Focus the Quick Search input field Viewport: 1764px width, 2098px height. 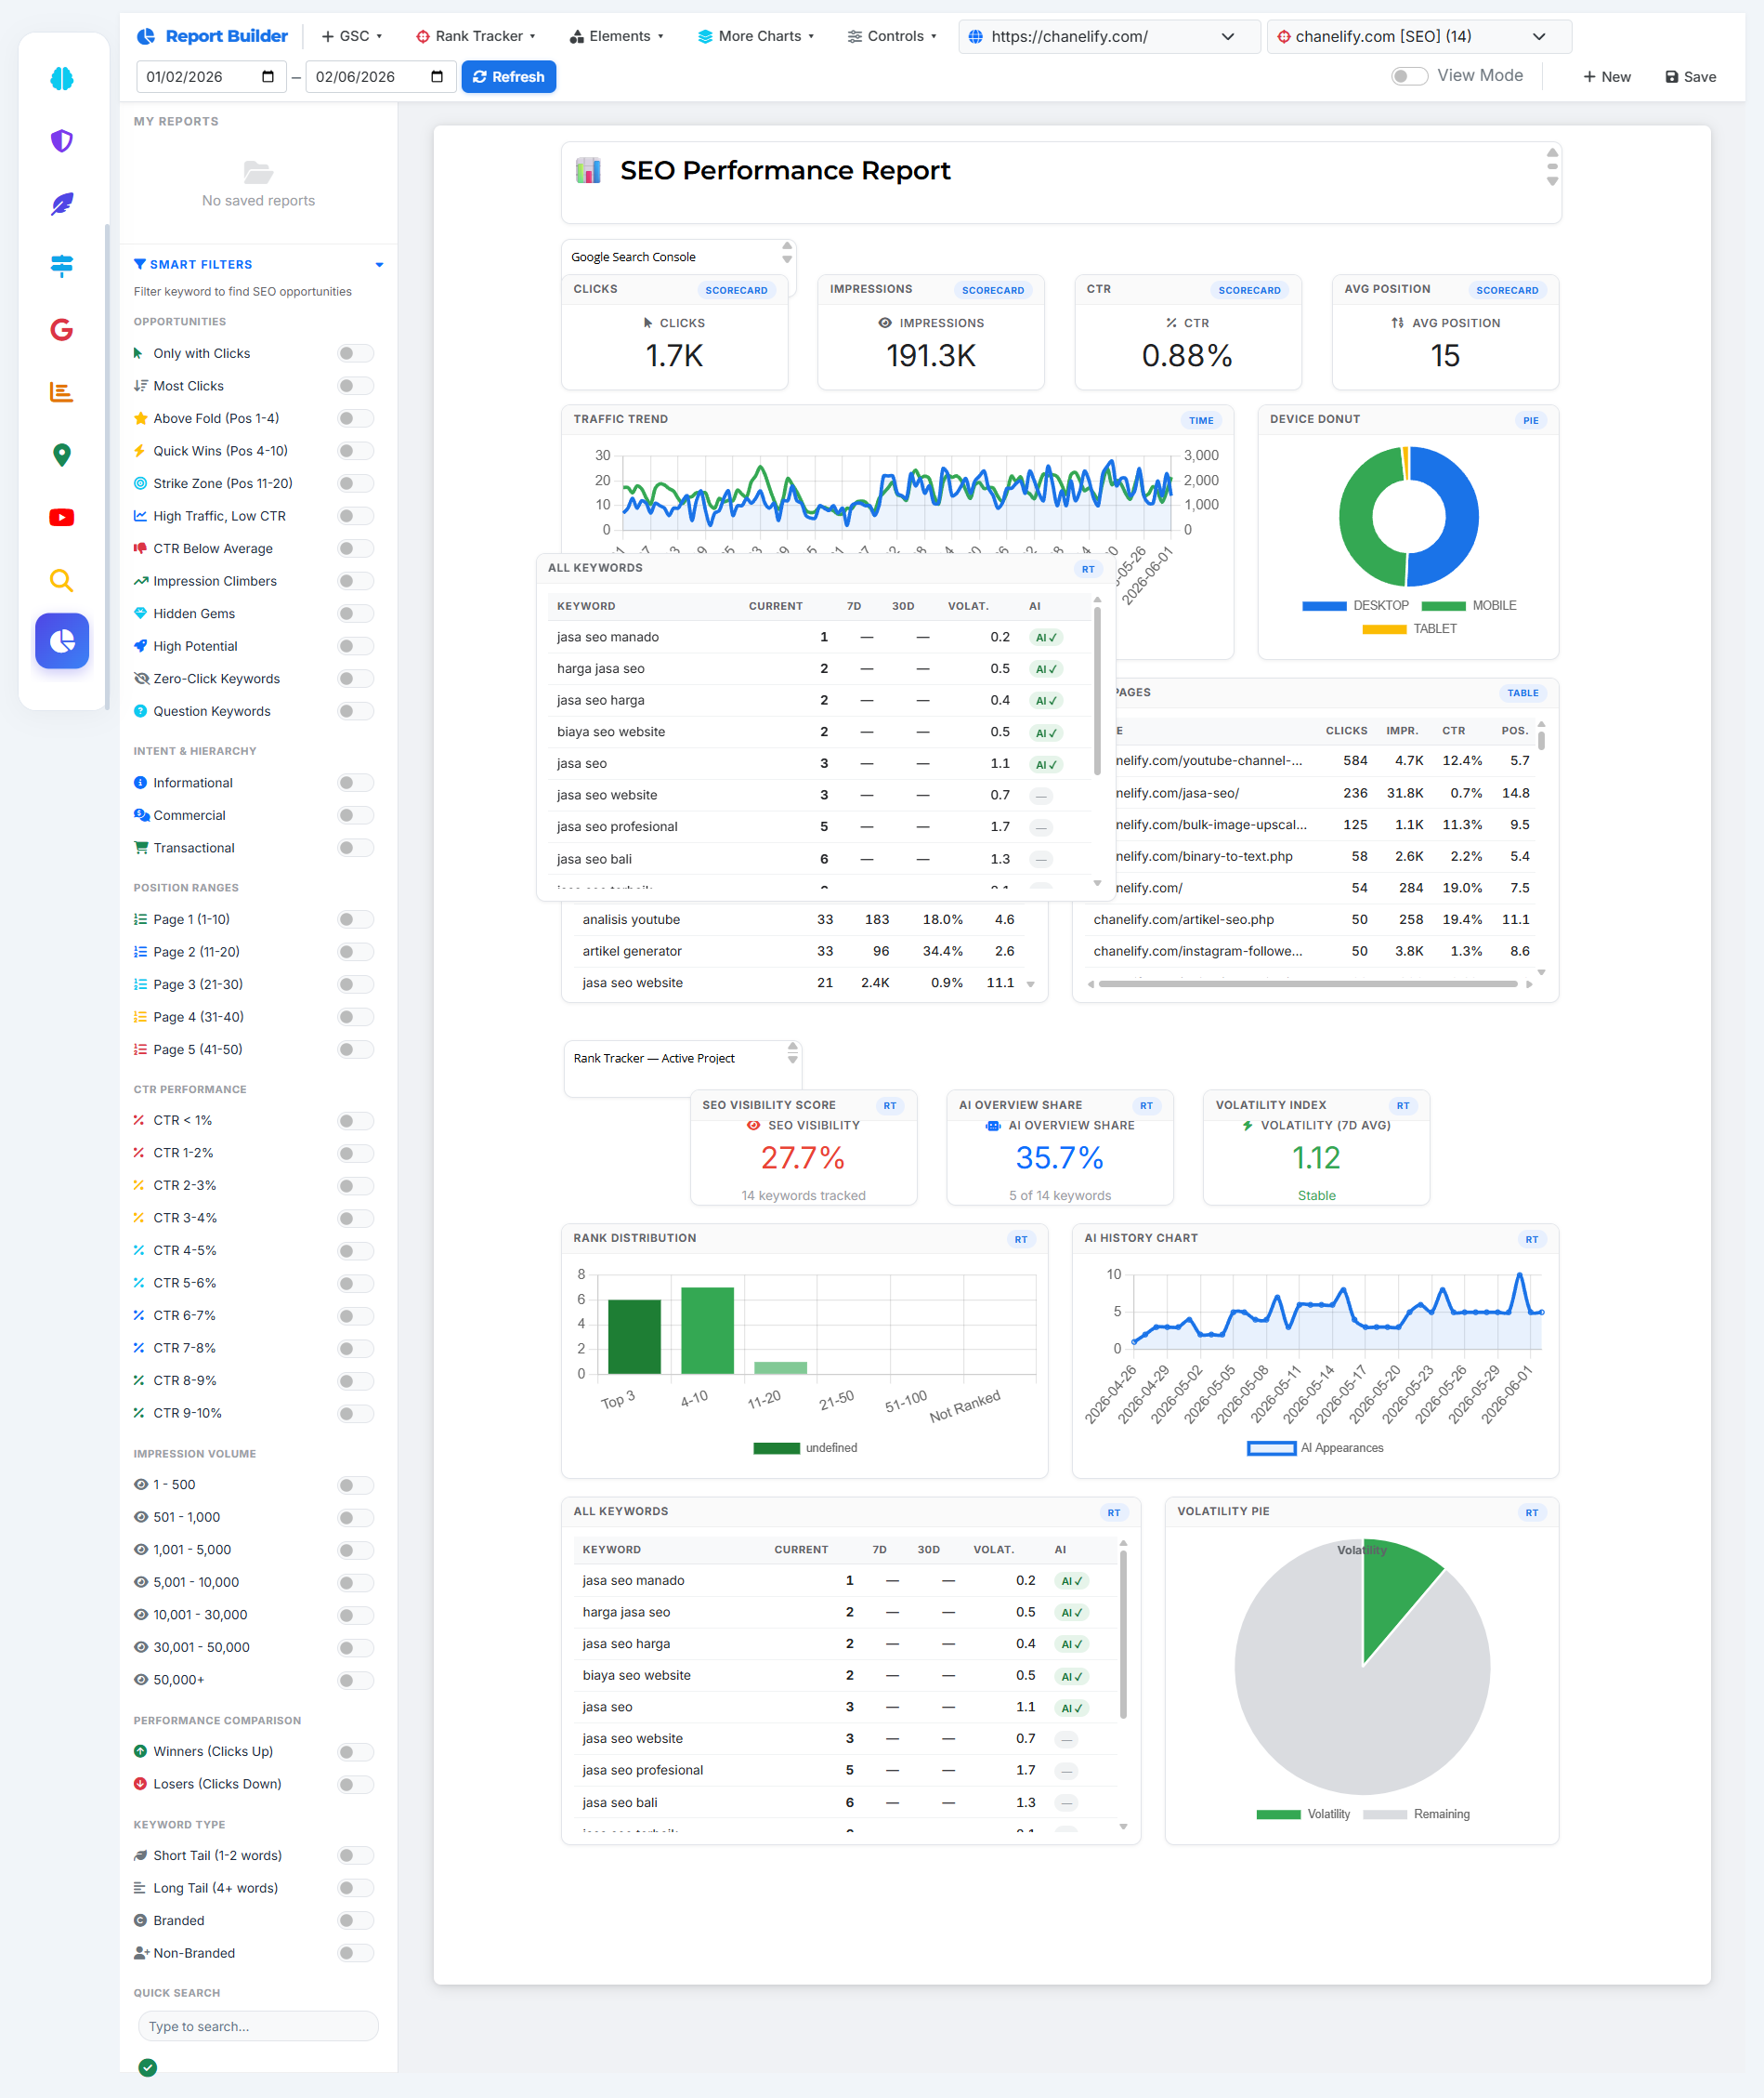(x=258, y=2026)
